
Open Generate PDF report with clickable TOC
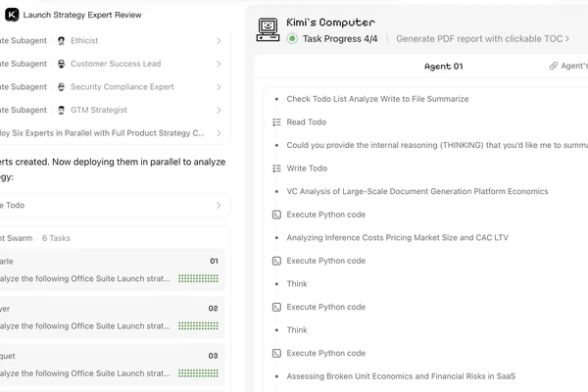coord(482,38)
